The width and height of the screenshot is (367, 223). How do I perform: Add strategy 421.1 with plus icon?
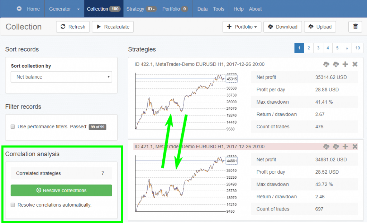click(345, 147)
